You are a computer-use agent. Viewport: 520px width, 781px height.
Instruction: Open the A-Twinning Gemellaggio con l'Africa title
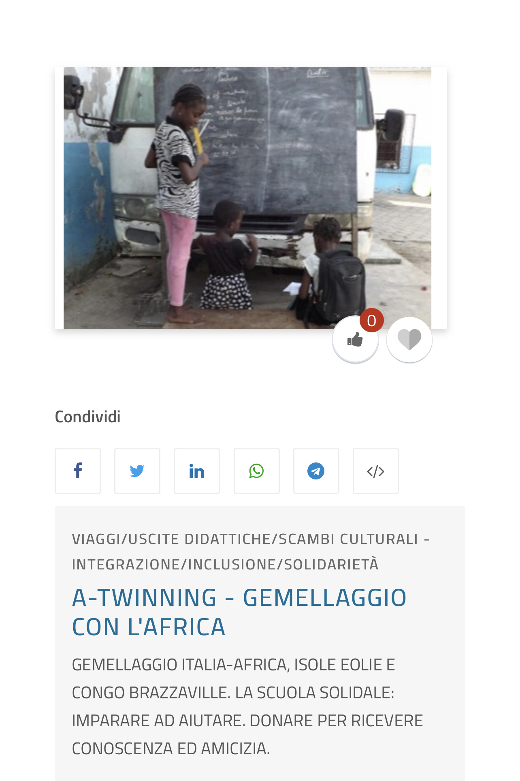(239, 612)
